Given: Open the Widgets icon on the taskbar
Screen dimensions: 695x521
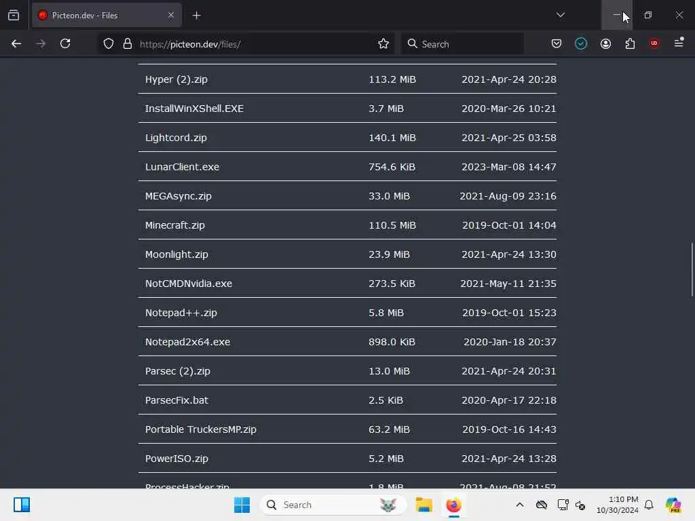Looking at the screenshot, I should 21,505.
